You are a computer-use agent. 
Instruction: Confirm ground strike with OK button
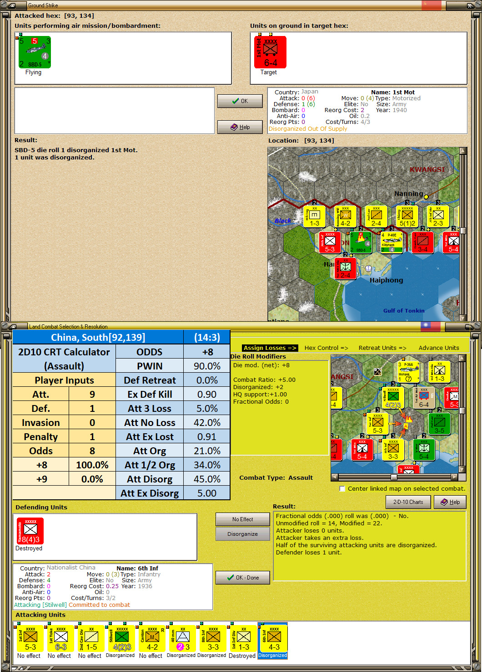(240, 101)
